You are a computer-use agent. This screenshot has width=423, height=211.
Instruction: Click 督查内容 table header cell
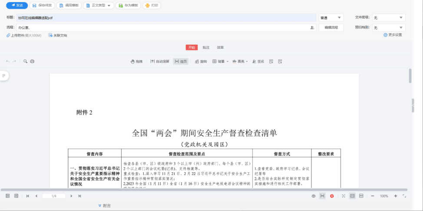tap(95, 154)
